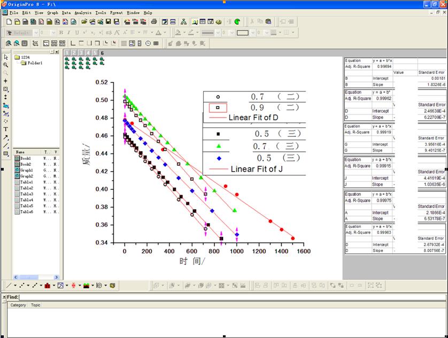Toggle Italic text formatting
This screenshot has height=338, width=448.
point(68,33)
